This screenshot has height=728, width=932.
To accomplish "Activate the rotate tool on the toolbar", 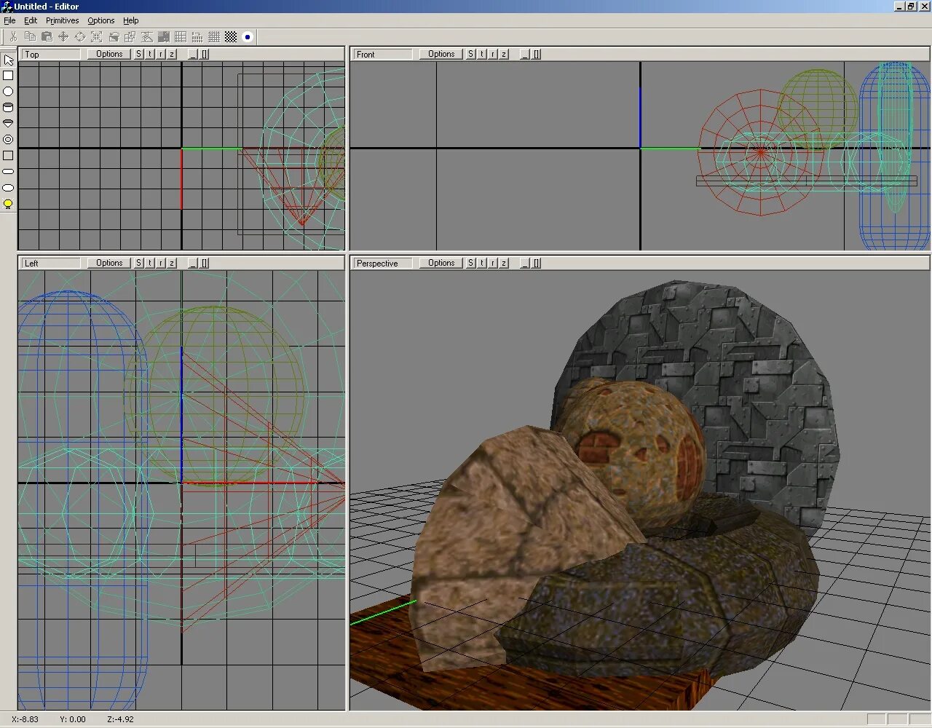I will [x=80, y=36].
